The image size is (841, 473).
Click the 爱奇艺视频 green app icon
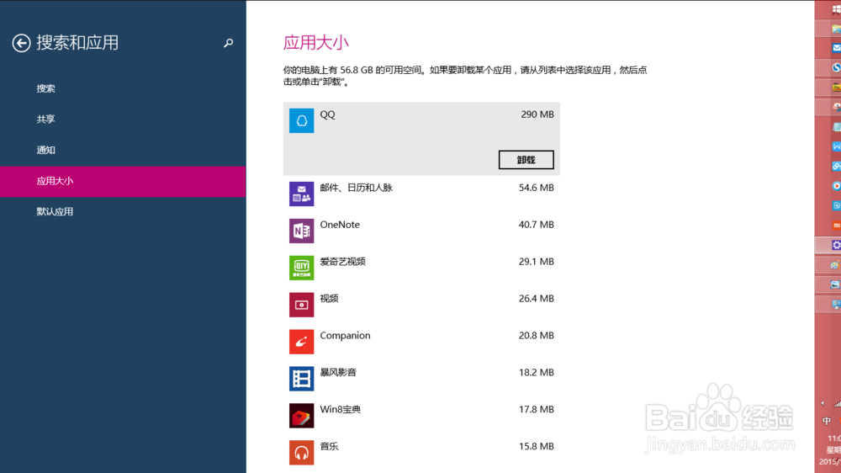[301, 268]
